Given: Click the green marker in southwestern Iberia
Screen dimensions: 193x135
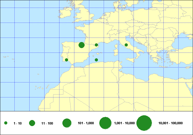Looking at the screenshot, I should click(67, 60).
